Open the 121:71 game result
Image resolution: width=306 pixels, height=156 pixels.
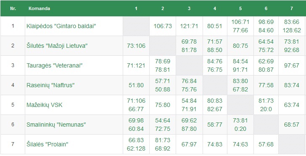coord(189,26)
